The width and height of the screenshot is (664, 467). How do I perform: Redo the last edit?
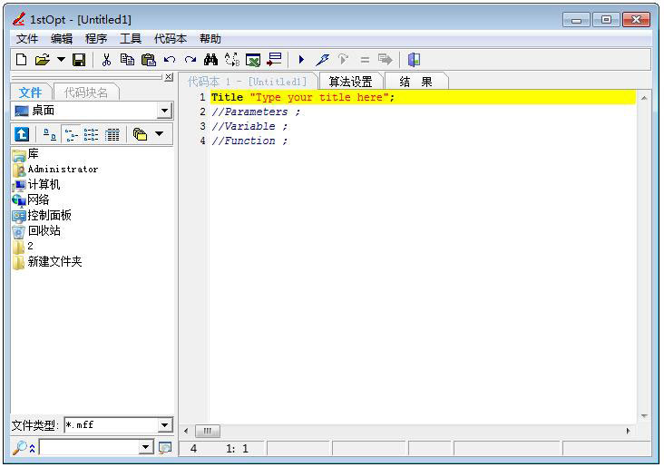190,60
